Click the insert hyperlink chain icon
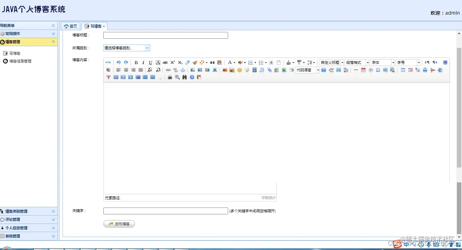Viewport: 462px width, 250px height. [168, 70]
